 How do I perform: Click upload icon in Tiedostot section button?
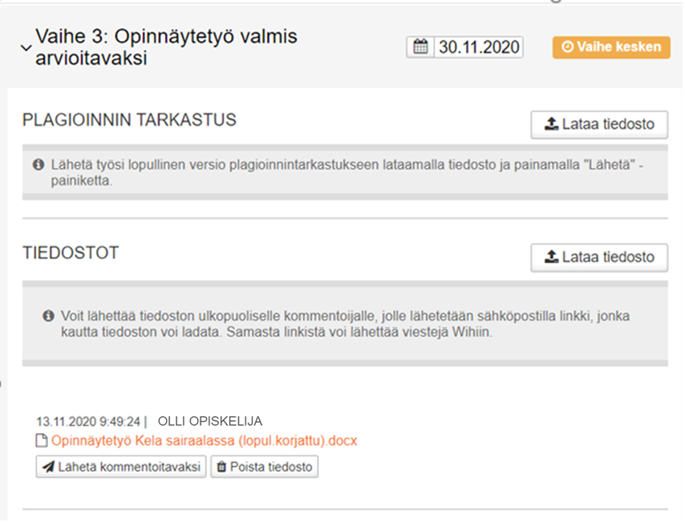pyautogui.click(x=551, y=257)
